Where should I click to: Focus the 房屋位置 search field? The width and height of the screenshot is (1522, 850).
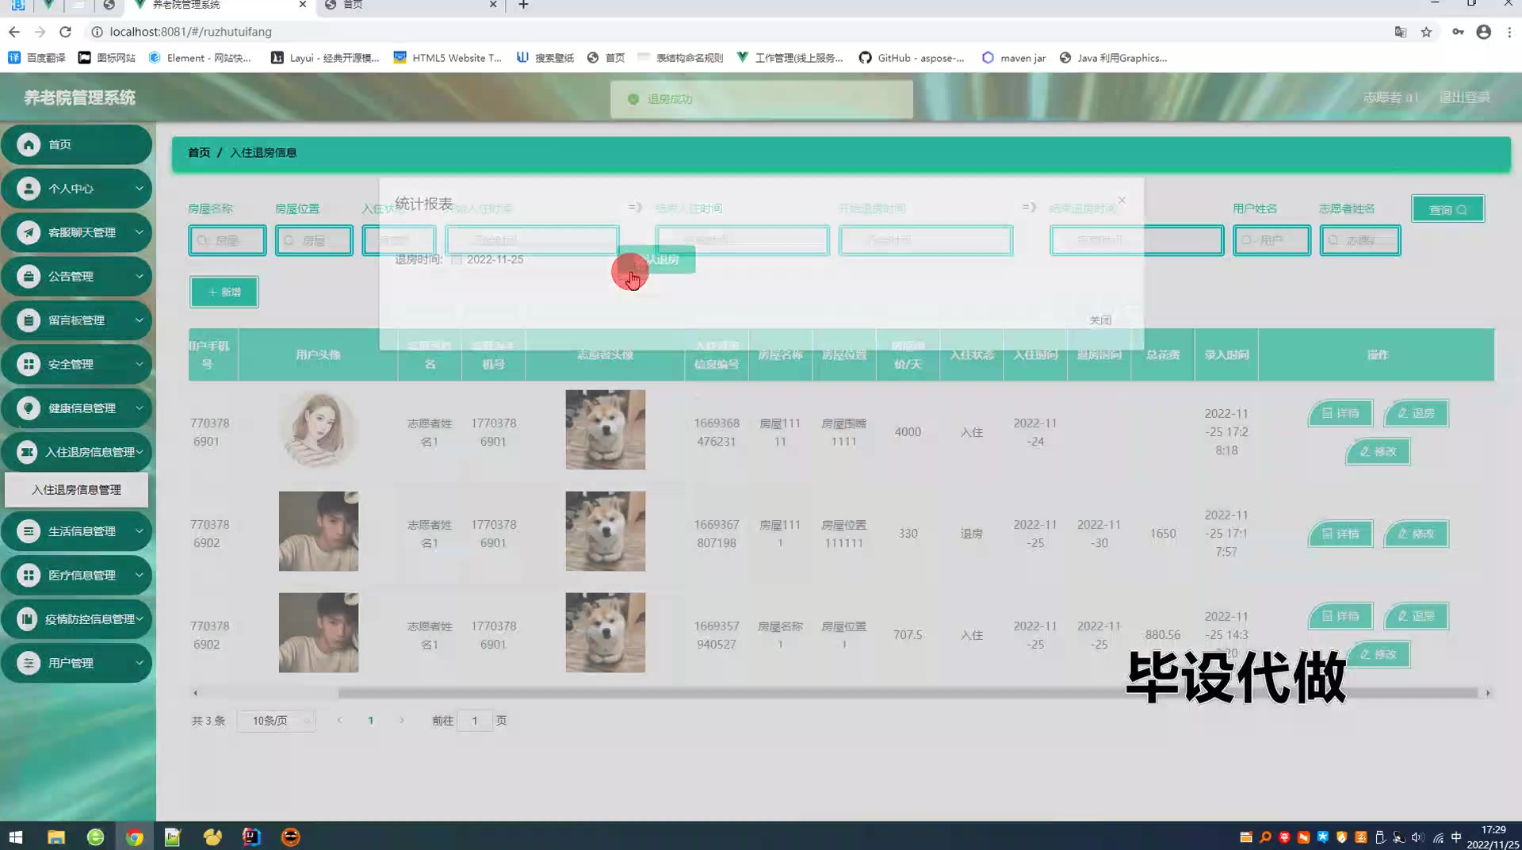(314, 240)
